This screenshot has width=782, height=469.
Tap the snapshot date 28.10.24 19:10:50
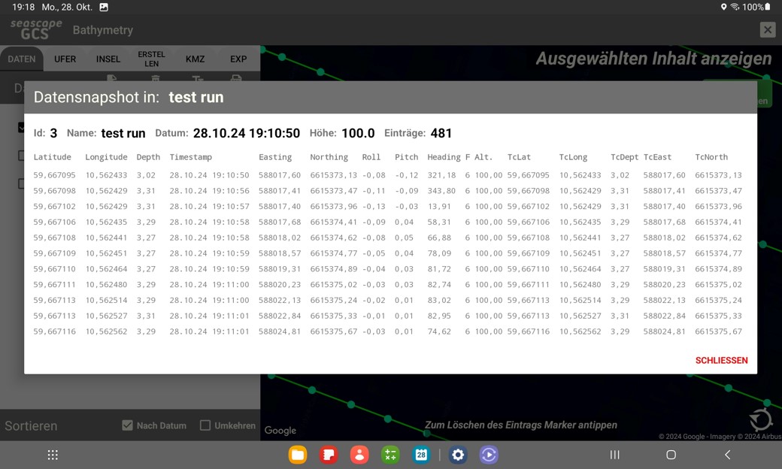[x=247, y=133]
